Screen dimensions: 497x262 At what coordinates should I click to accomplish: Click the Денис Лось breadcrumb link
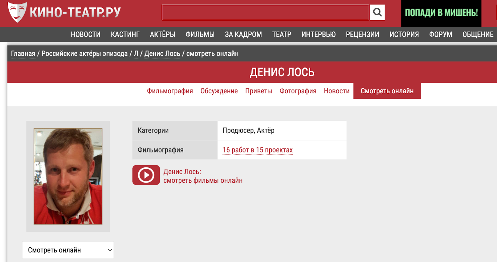pyautogui.click(x=162, y=54)
